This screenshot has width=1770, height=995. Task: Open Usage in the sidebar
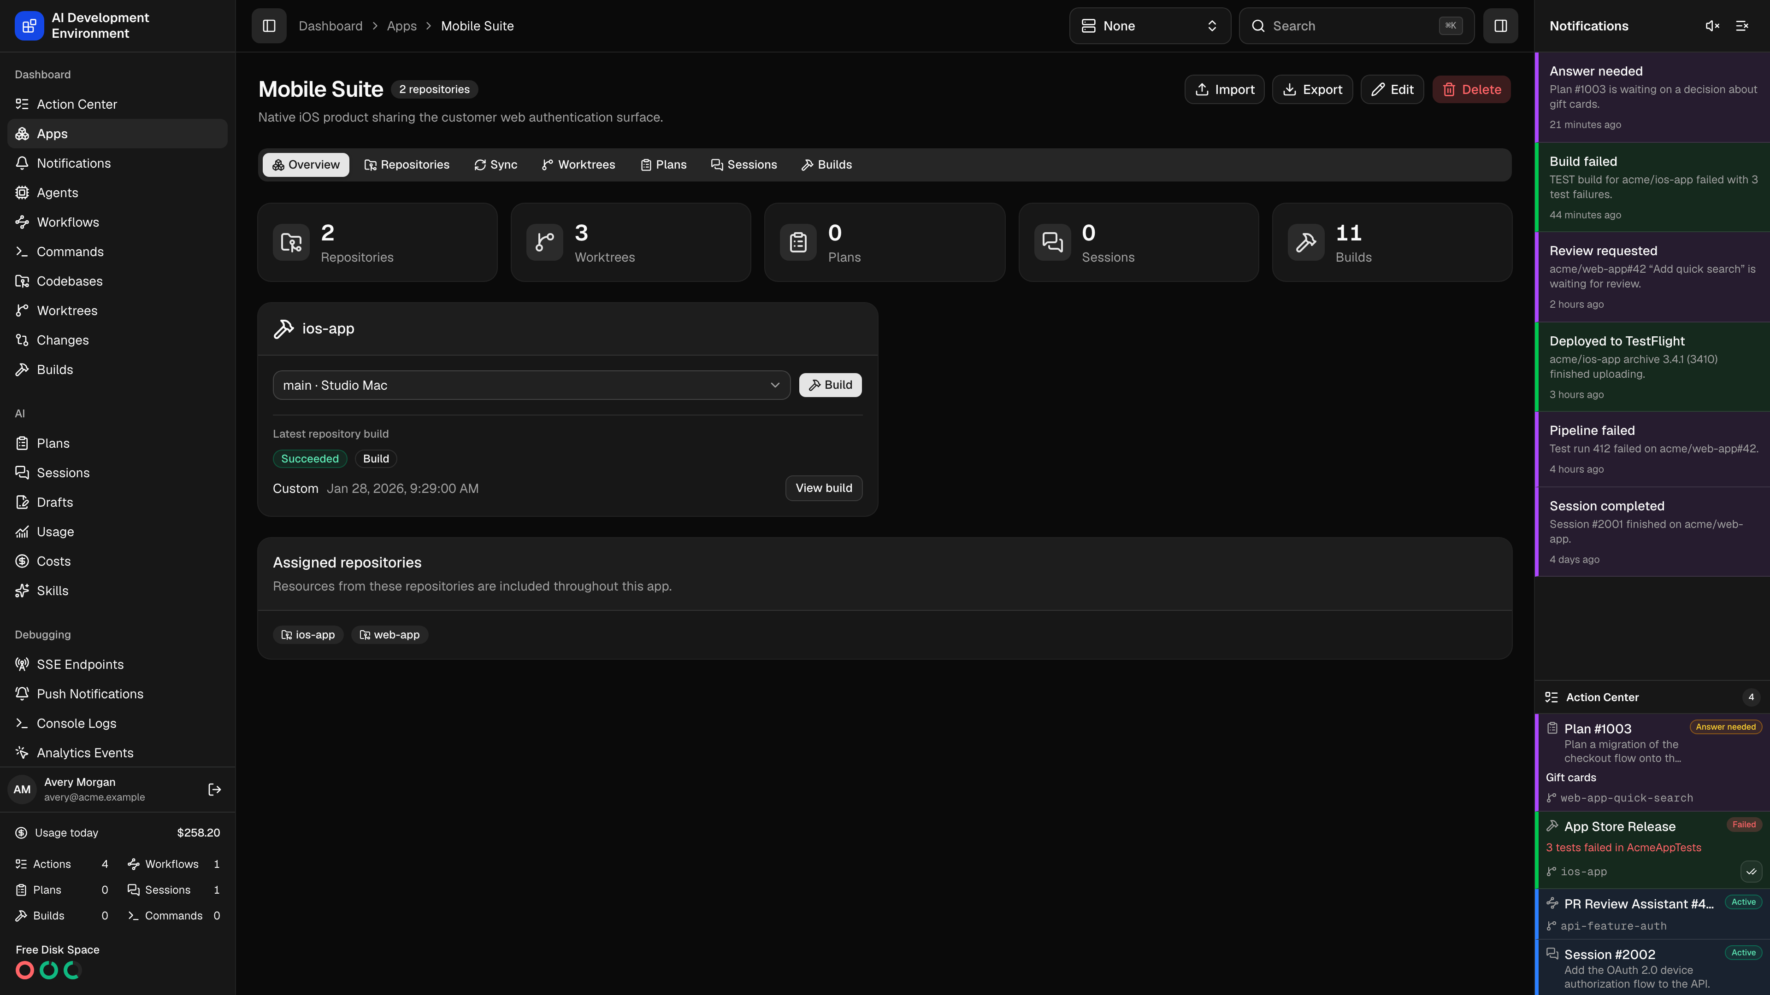click(x=118, y=532)
